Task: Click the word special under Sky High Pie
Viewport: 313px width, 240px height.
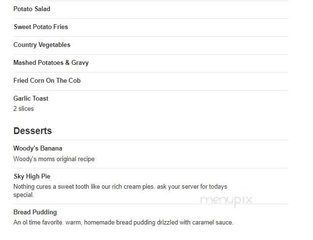Action: tap(24, 195)
